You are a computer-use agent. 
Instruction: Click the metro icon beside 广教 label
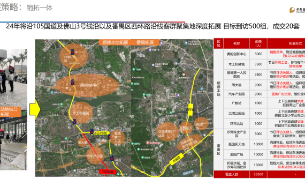pos(73,82)
